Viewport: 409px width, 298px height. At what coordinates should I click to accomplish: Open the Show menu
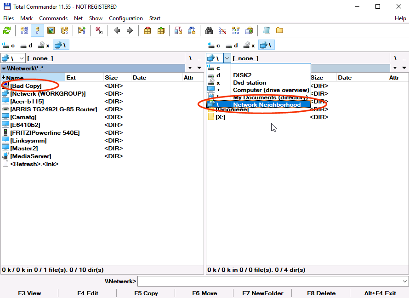coord(96,18)
